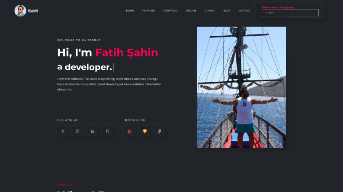This screenshot has height=192, width=343.
Task: Click the boat photo of Fatih
Action: (241, 87)
